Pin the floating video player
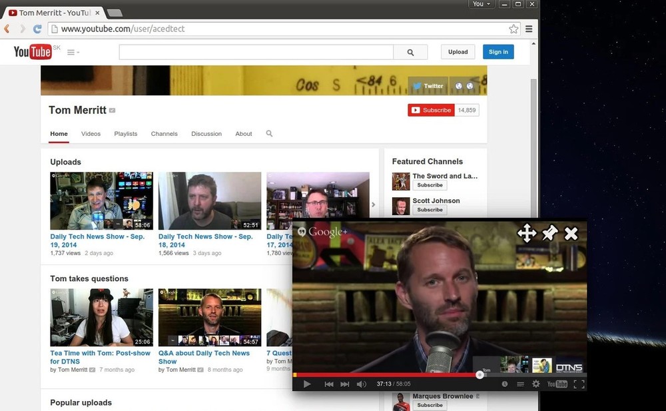666x411 pixels. (x=549, y=233)
